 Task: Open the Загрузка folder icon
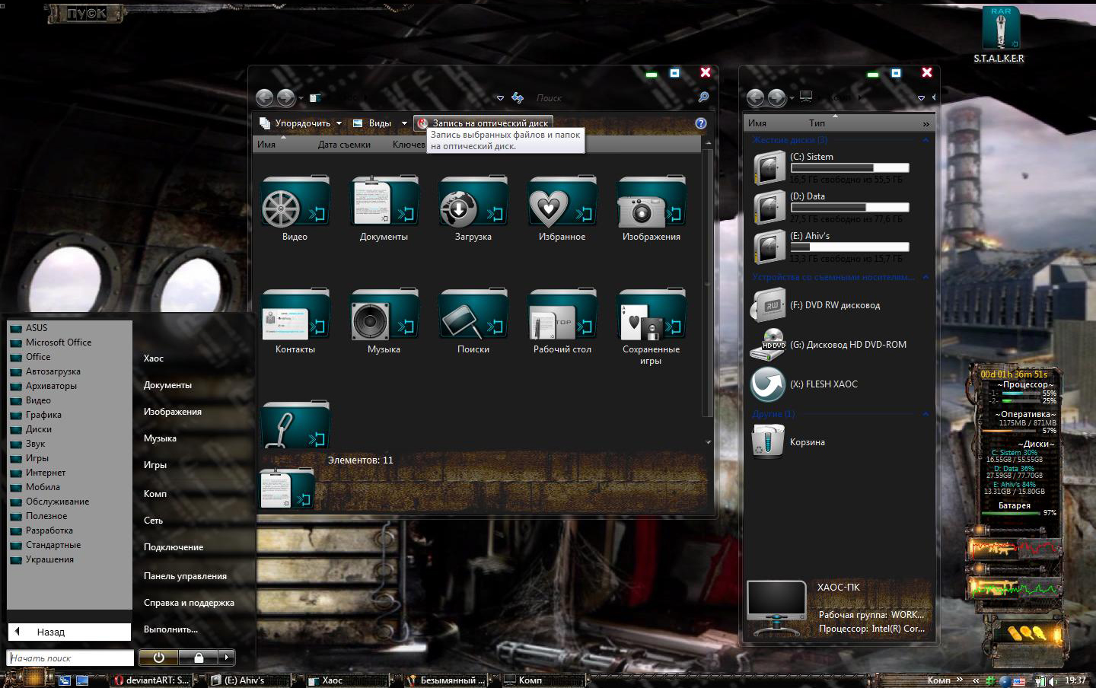(473, 202)
